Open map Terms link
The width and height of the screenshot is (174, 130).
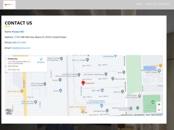point(148,115)
